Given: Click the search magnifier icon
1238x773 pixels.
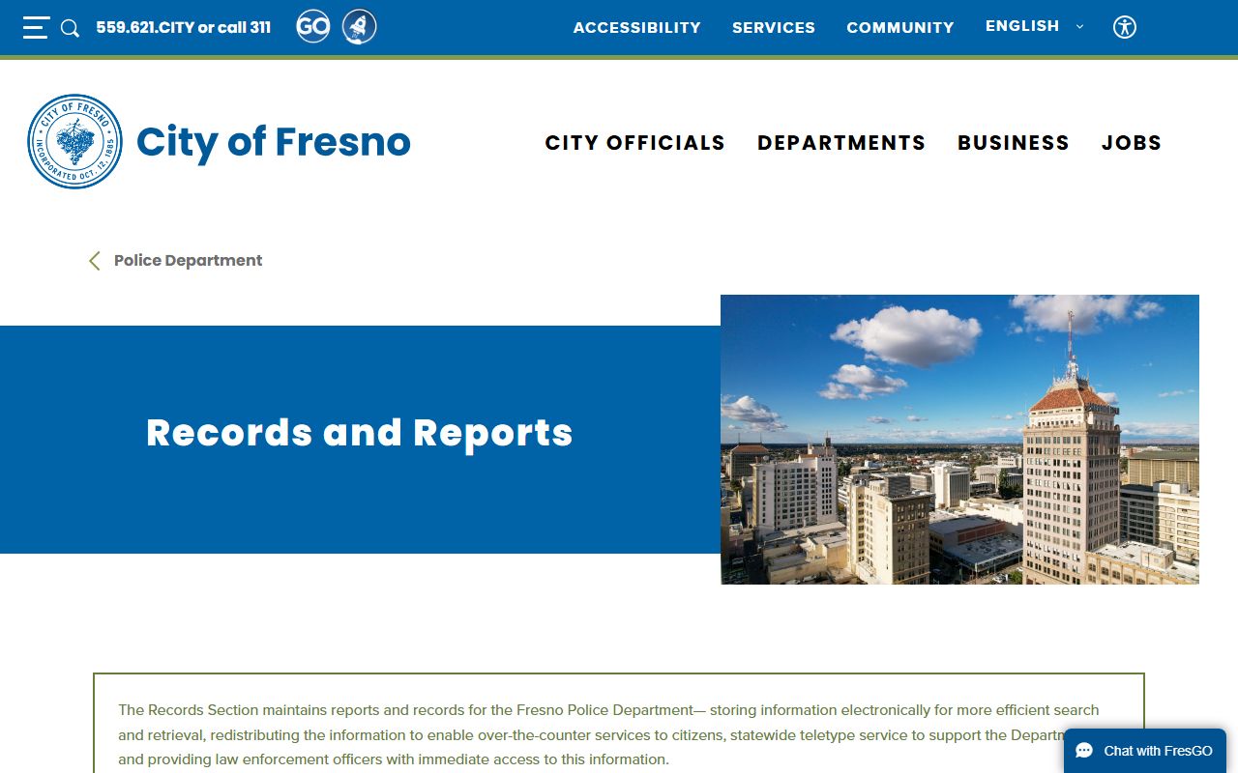Looking at the screenshot, I should coord(70,28).
